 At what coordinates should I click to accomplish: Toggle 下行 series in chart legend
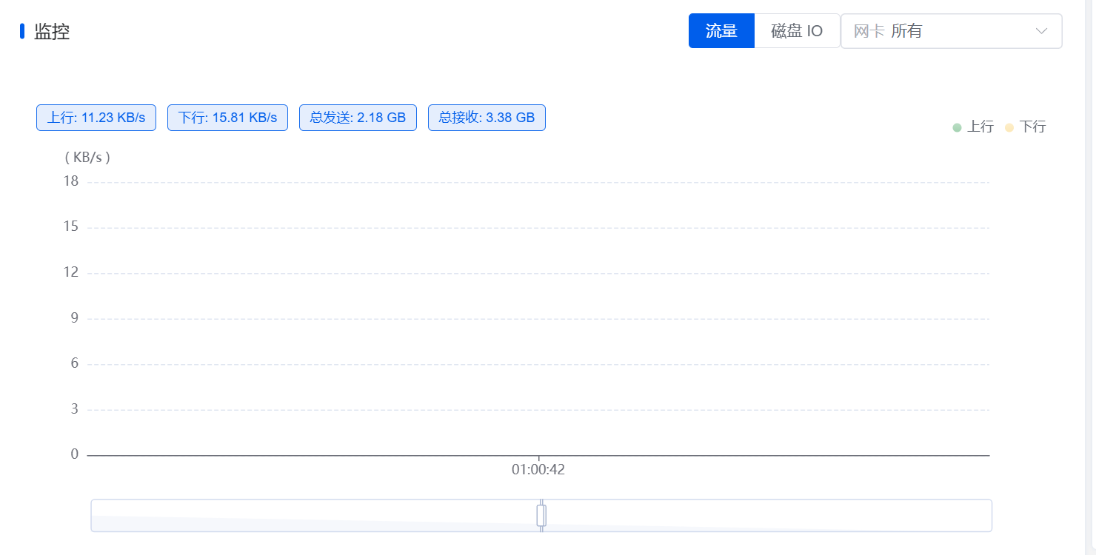click(x=1026, y=127)
